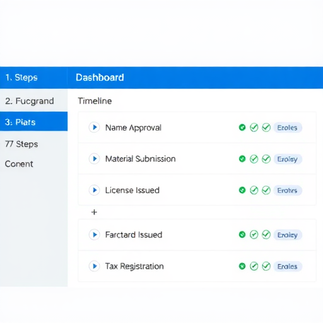Toggle first outlined checkmark in License Issued row
The width and height of the screenshot is (323, 323).
(254, 191)
